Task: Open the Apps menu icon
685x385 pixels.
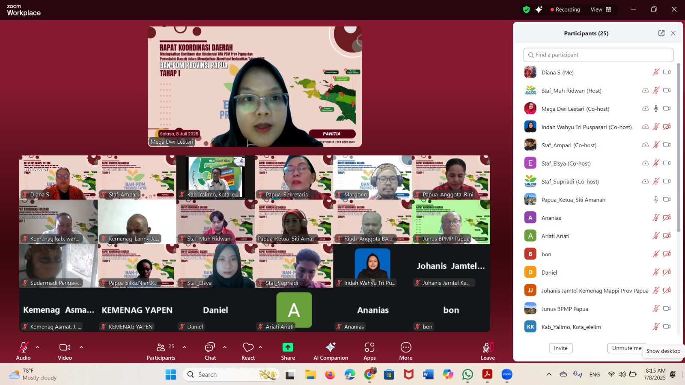Action: click(x=369, y=347)
